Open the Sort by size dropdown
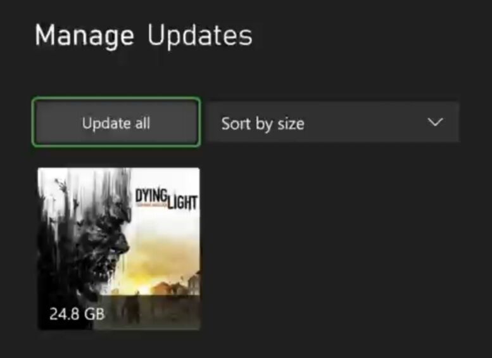Viewport: 492px width, 358px height. (332, 122)
